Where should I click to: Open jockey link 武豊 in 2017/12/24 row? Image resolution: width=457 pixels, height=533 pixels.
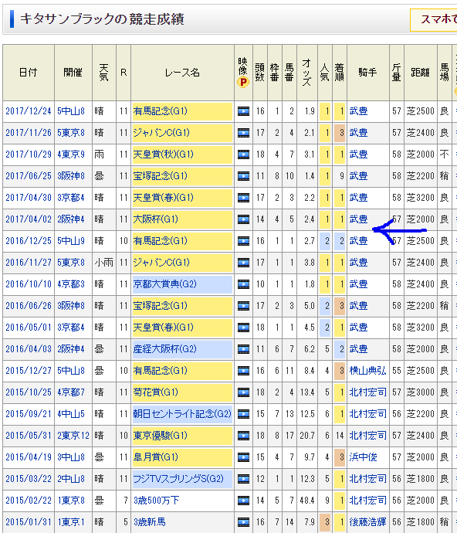pyautogui.click(x=358, y=111)
